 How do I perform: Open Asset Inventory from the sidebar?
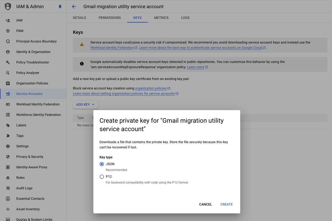pyautogui.click(x=33, y=209)
